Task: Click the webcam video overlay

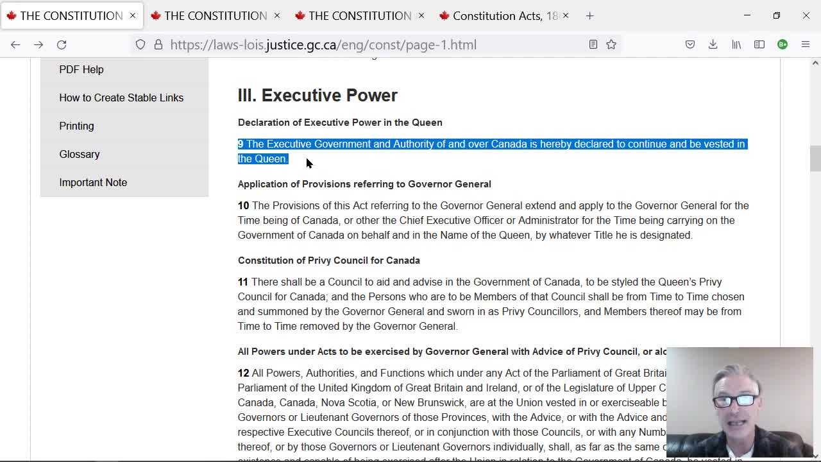Action: click(740, 402)
